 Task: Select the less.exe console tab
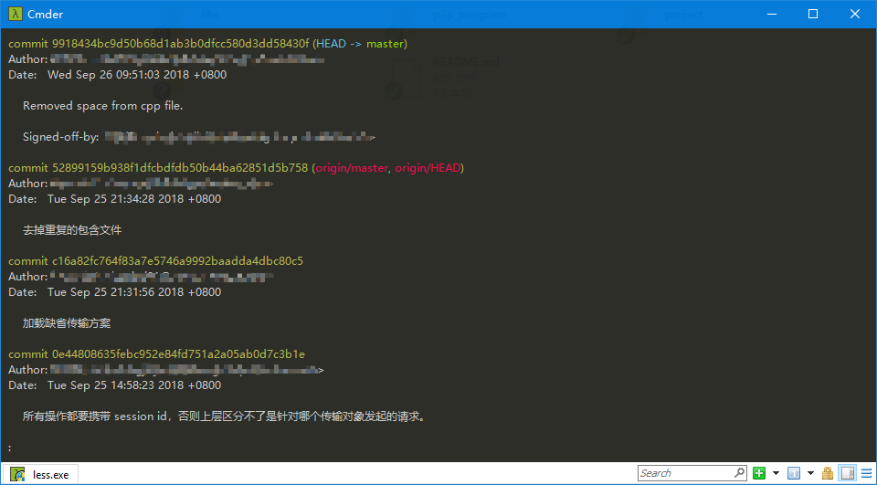[x=40, y=474]
